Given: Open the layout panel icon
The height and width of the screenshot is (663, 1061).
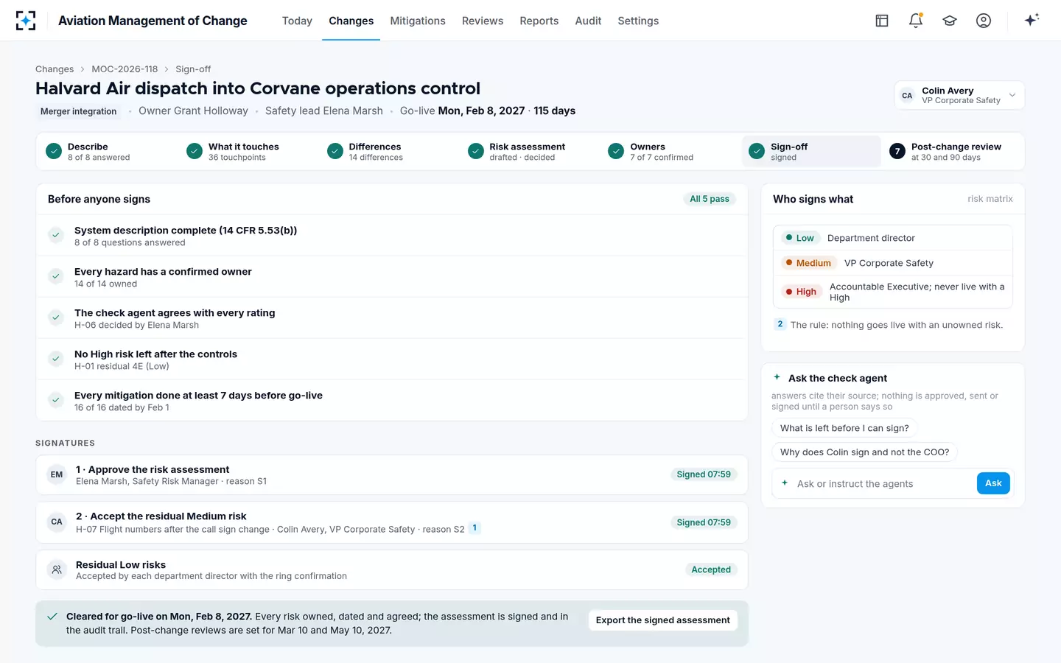Looking at the screenshot, I should pyautogui.click(x=882, y=21).
